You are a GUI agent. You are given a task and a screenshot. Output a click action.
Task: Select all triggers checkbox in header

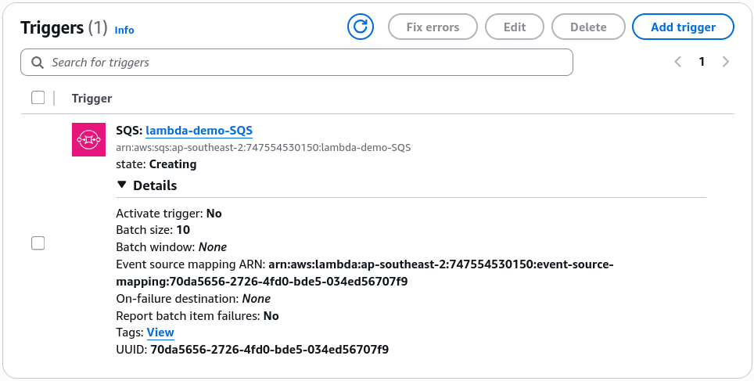38,98
